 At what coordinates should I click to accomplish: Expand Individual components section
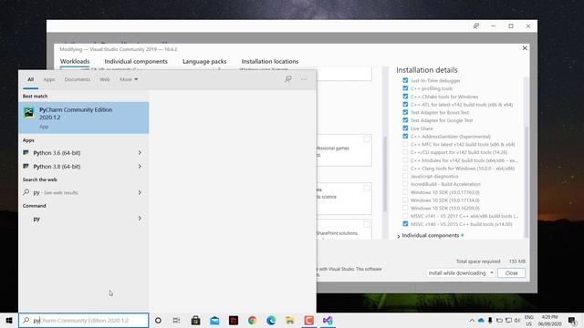[x=399, y=236]
